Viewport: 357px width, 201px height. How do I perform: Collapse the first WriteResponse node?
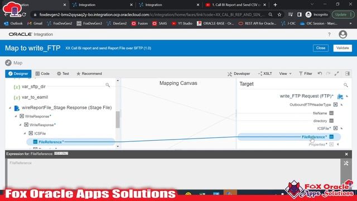(x=16, y=116)
